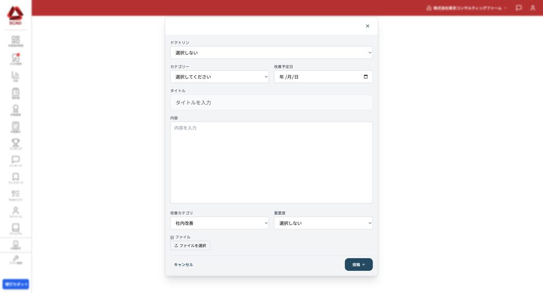
Task: Open the user icon in sidebar
Action: coord(16,212)
